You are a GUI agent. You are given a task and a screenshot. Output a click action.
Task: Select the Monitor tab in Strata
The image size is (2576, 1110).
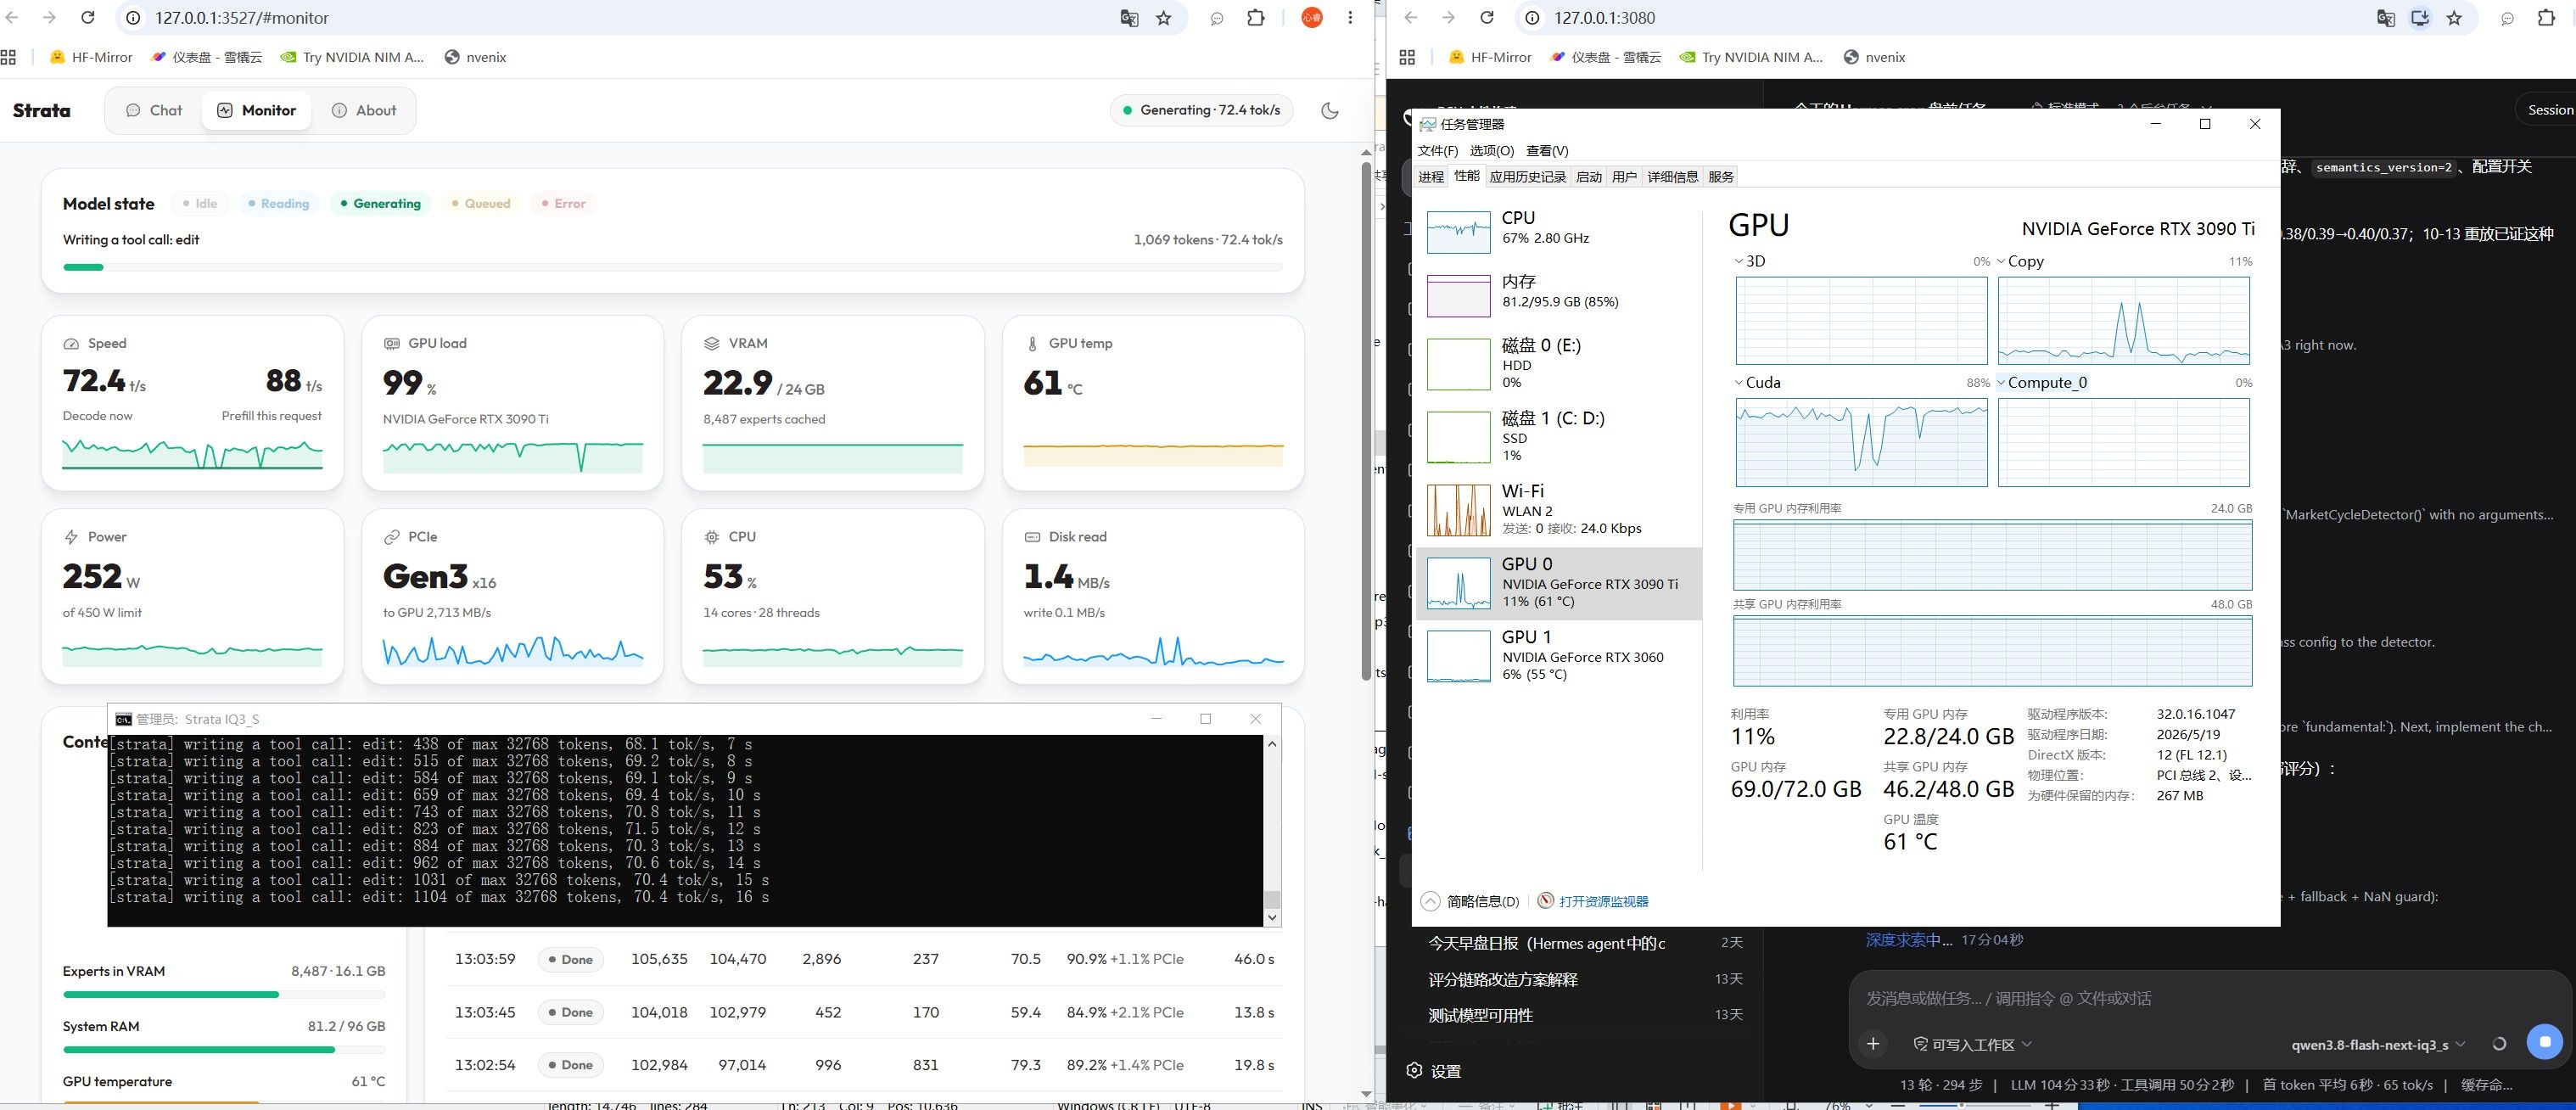coord(257,111)
